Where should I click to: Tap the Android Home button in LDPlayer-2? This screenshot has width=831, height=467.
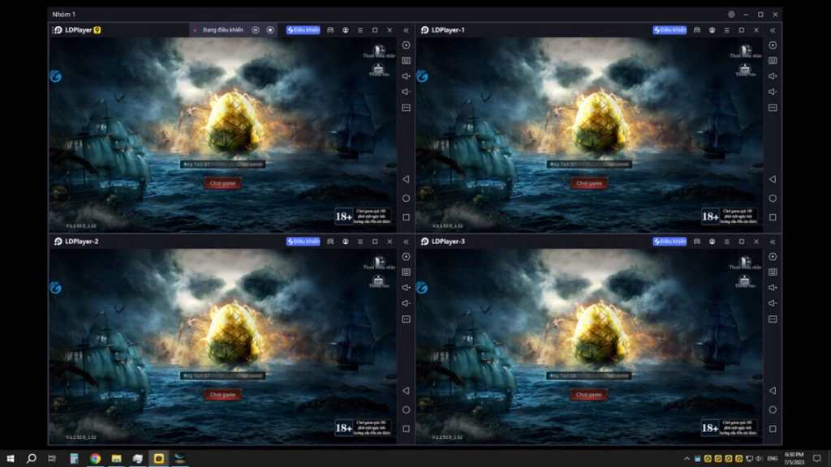click(x=406, y=409)
